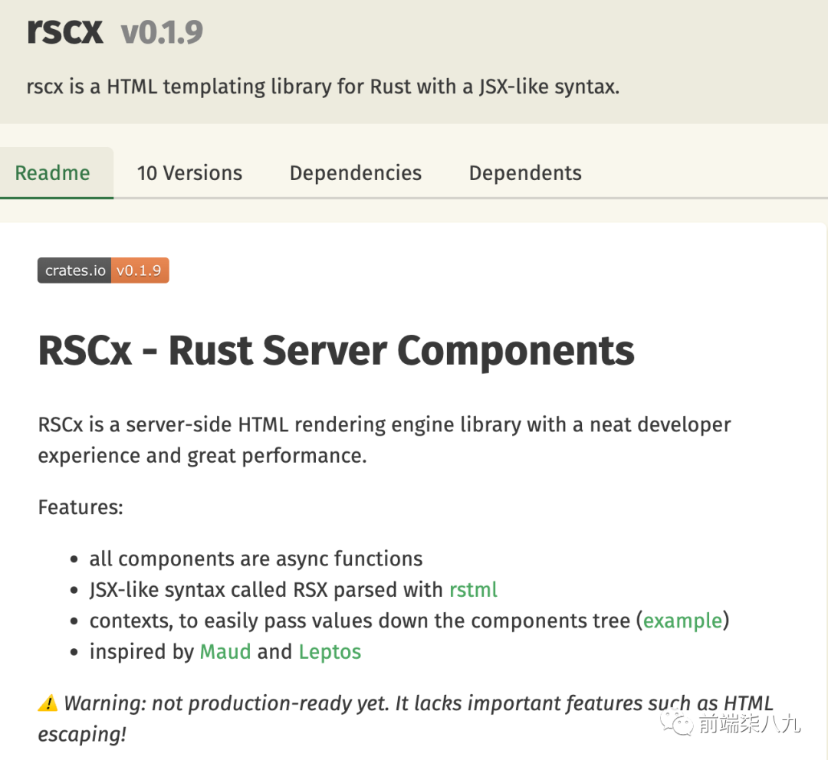Click the 前端柒八九 watermark text
Image resolution: width=828 pixels, height=760 pixels.
750,723
